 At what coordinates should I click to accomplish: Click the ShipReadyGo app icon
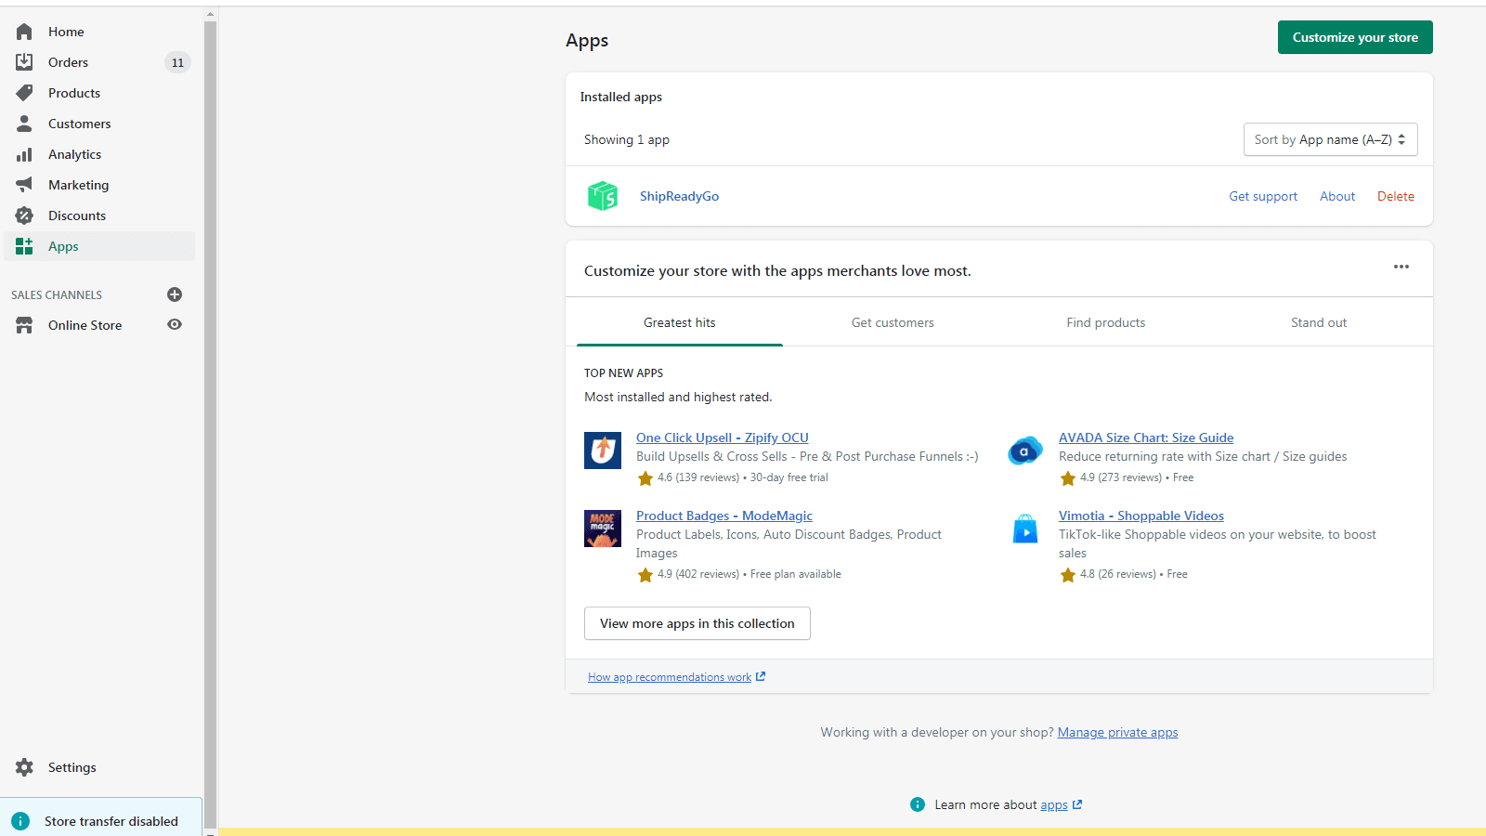coord(602,195)
